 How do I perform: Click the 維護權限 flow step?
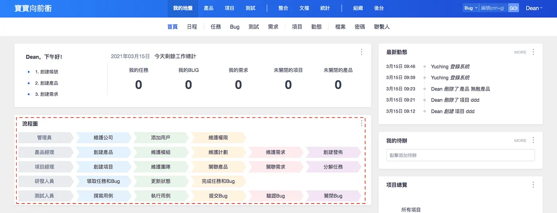[x=218, y=137]
